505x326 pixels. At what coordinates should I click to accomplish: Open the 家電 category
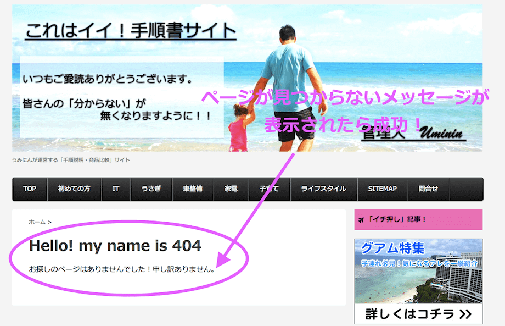pyautogui.click(x=231, y=189)
